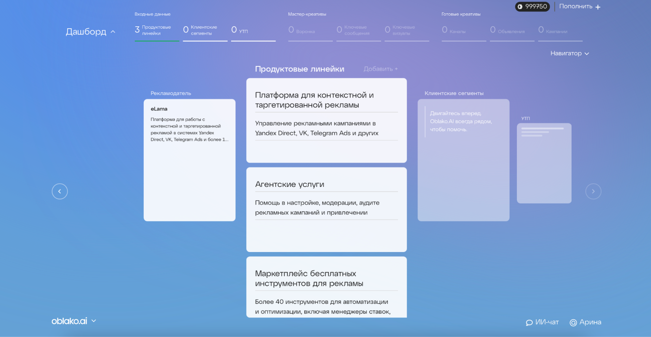This screenshot has width=651, height=337.
Task: Click the green progress bar under Продуктовые линейки
Action: pos(157,41)
